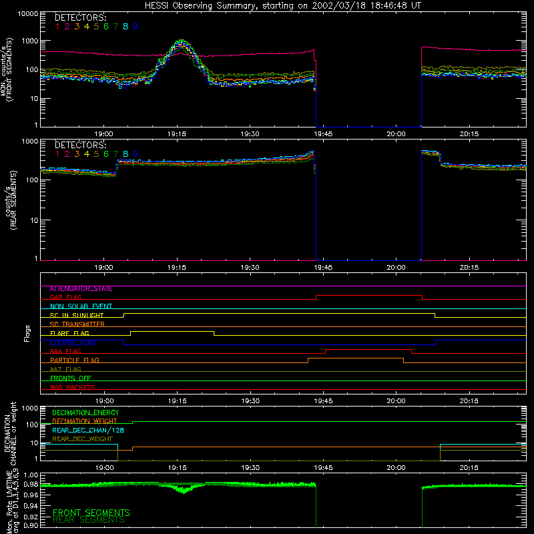The height and width of the screenshot is (534, 534).
Task: Click the FRONTS_OFF flag label
Action: click(x=71, y=378)
